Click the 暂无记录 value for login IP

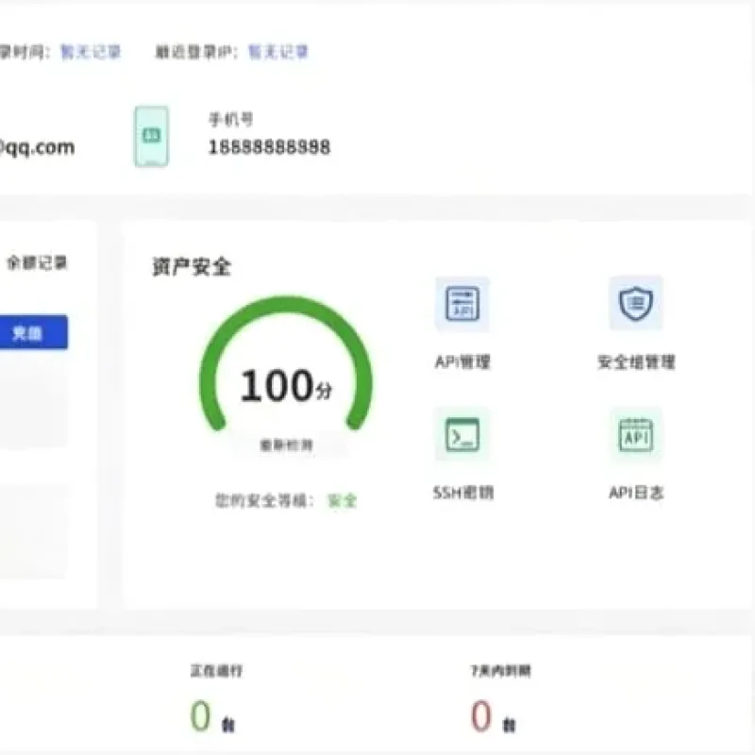[277, 52]
